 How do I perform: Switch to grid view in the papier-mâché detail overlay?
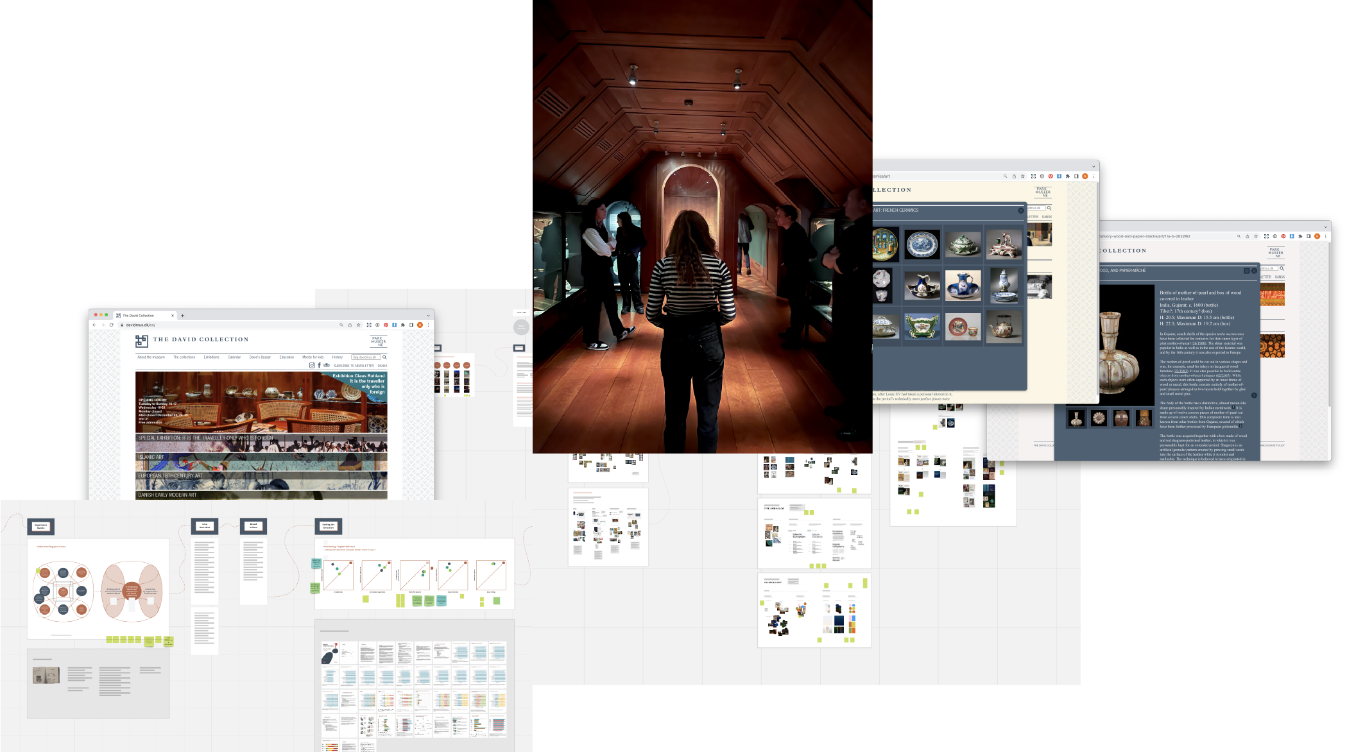tap(1247, 271)
